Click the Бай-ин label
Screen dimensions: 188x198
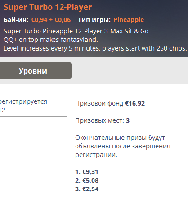coord(16,20)
